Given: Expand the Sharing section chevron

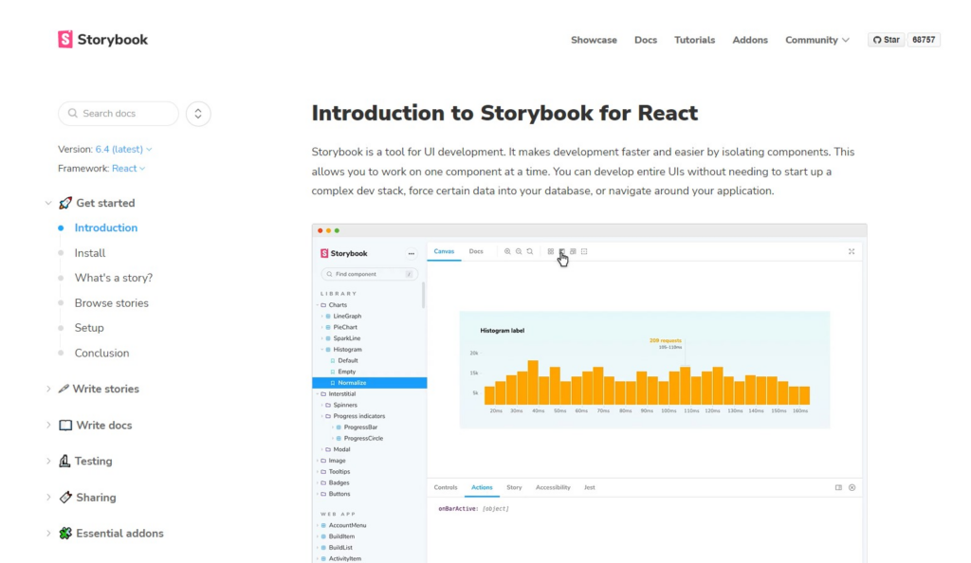Looking at the screenshot, I should tap(48, 498).
